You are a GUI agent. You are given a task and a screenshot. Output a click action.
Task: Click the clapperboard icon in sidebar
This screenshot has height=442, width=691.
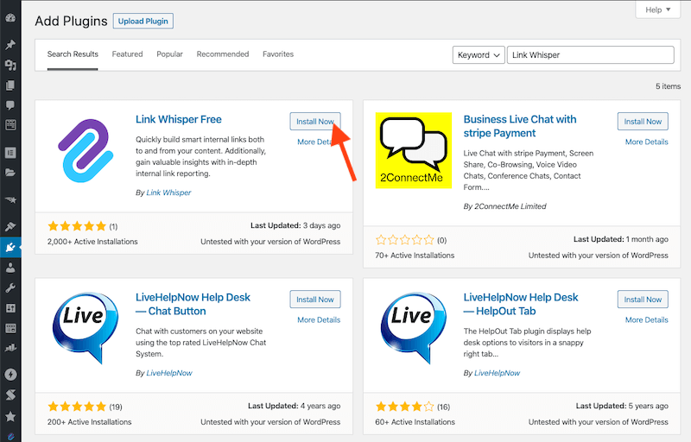click(x=10, y=125)
